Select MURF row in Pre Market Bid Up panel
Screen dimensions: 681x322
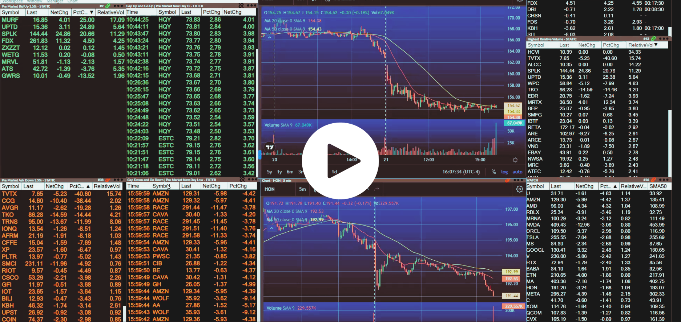click(x=63, y=20)
